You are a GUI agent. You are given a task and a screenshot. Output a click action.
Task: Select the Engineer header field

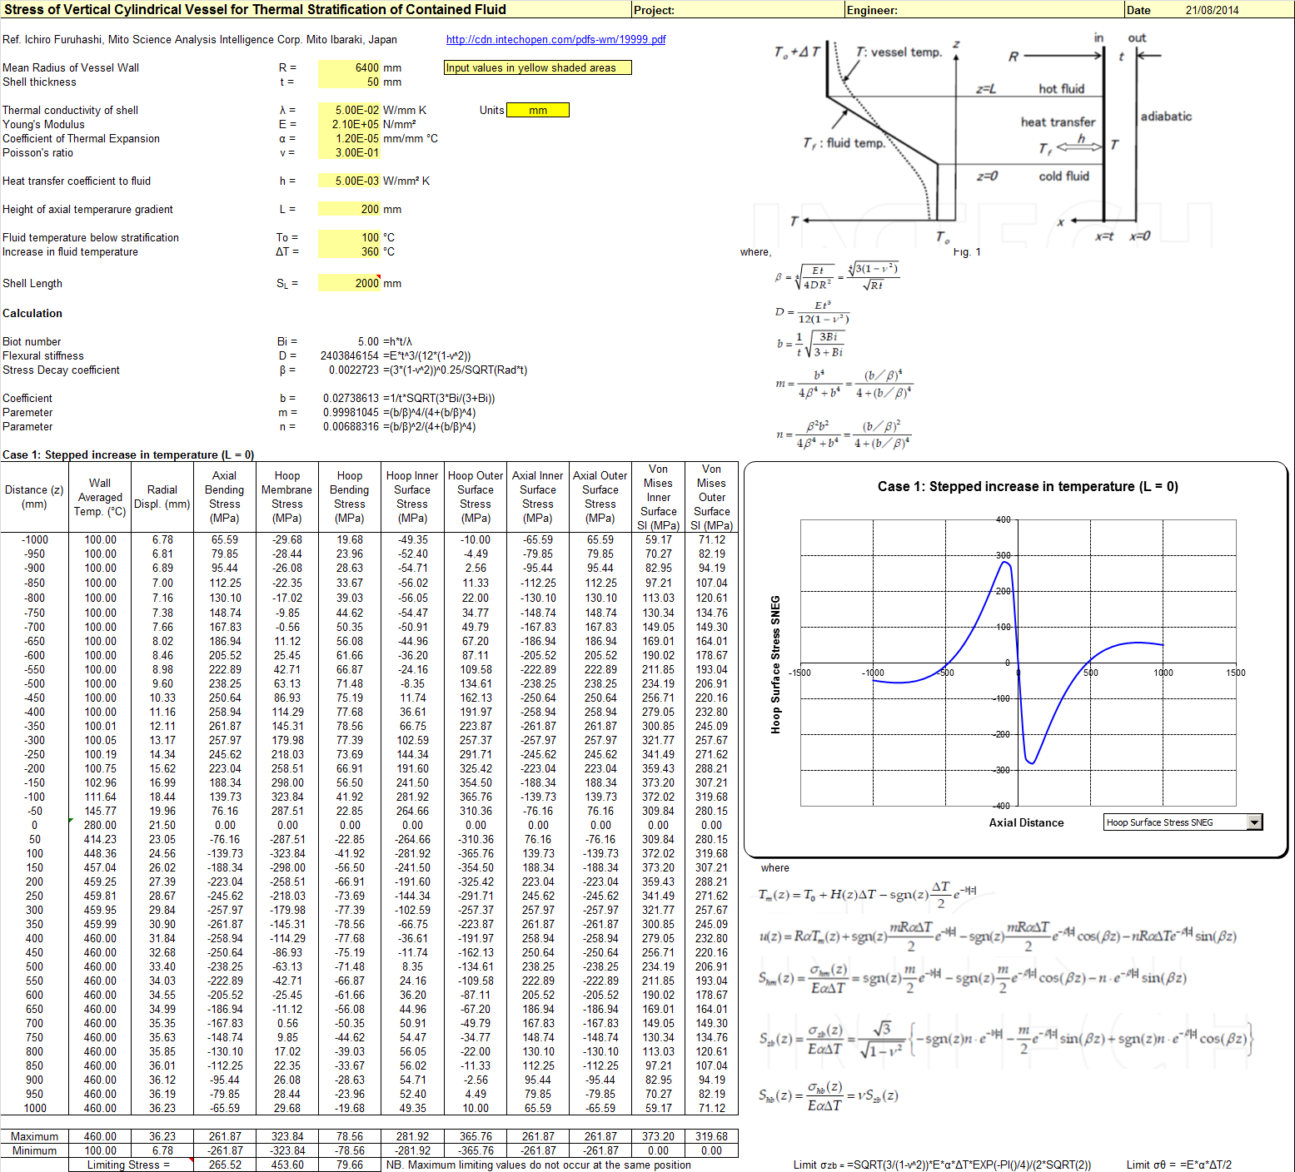click(x=984, y=10)
